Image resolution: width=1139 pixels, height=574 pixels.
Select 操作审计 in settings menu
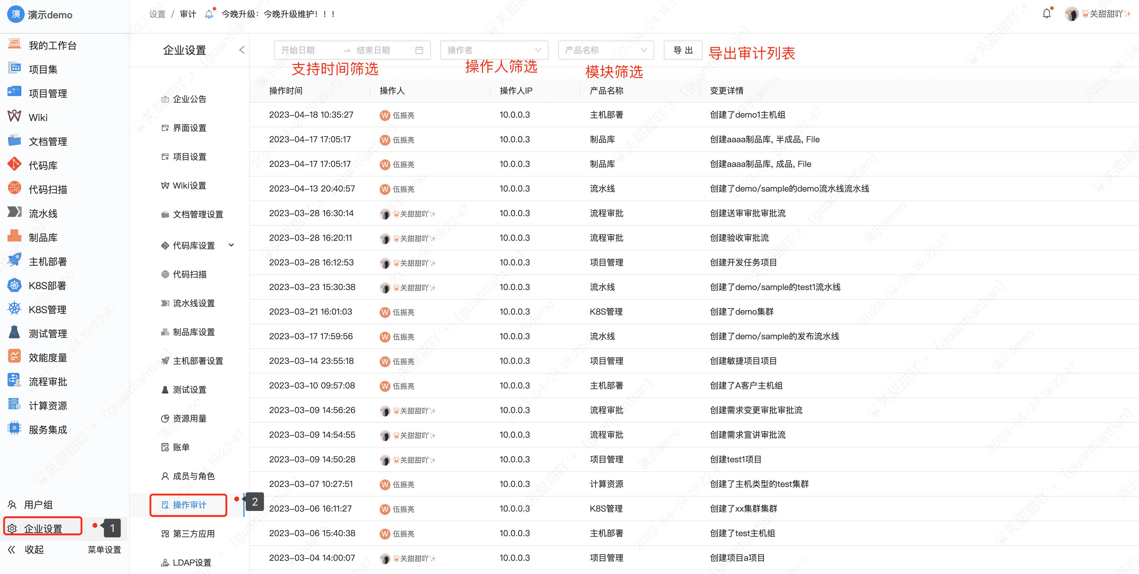(189, 505)
